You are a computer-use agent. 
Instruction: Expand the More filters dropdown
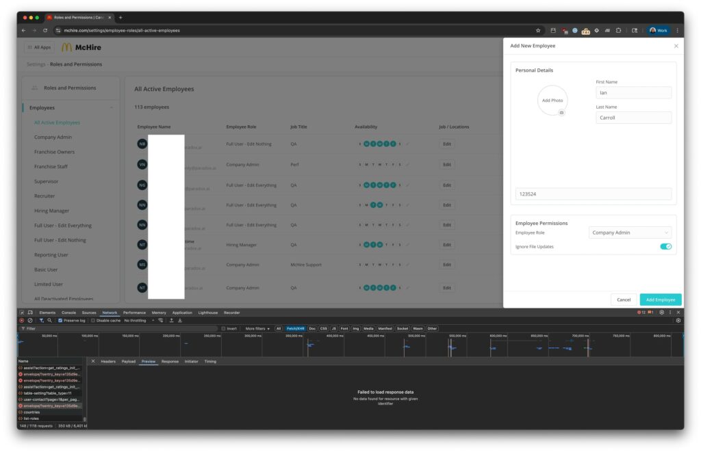tap(257, 328)
